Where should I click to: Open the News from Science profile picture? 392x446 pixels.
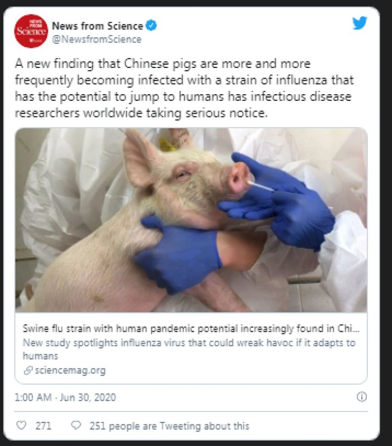coord(31,31)
